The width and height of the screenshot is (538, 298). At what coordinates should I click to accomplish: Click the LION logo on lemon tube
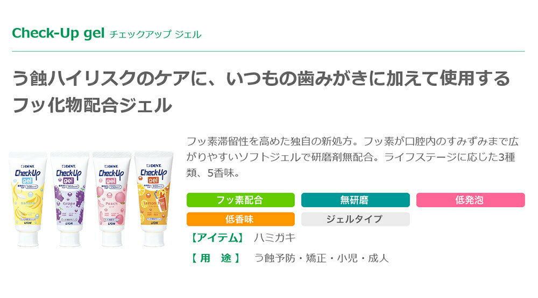click(x=154, y=223)
